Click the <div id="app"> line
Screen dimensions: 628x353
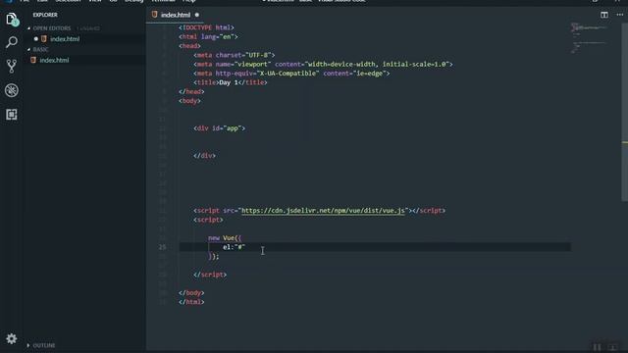pyautogui.click(x=219, y=128)
